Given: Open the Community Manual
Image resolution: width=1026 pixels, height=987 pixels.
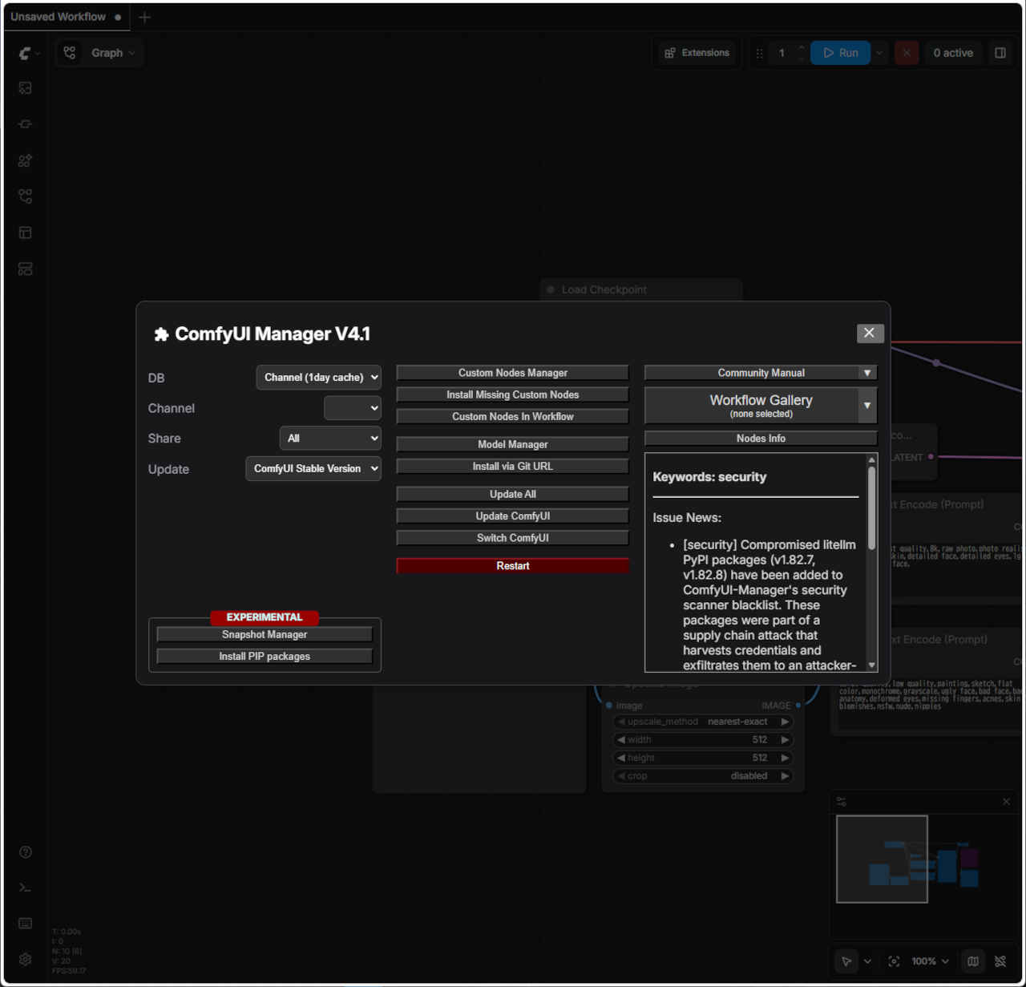Looking at the screenshot, I should pos(752,373).
